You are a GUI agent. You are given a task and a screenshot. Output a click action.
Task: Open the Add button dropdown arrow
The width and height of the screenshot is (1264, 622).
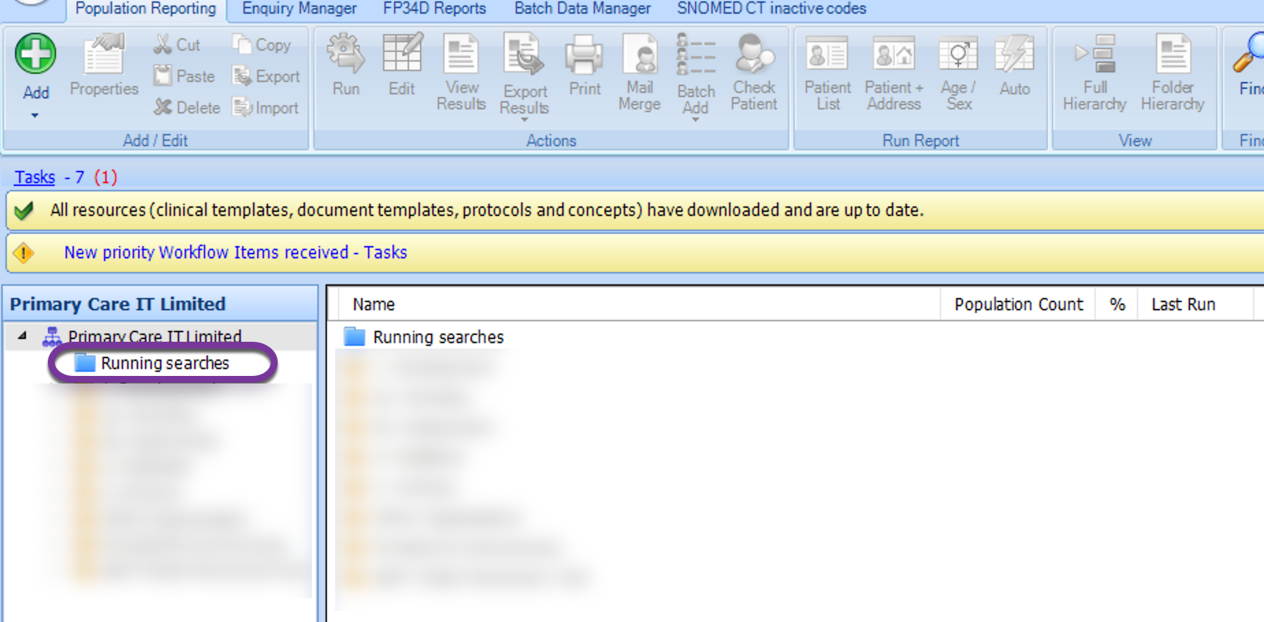click(x=35, y=116)
